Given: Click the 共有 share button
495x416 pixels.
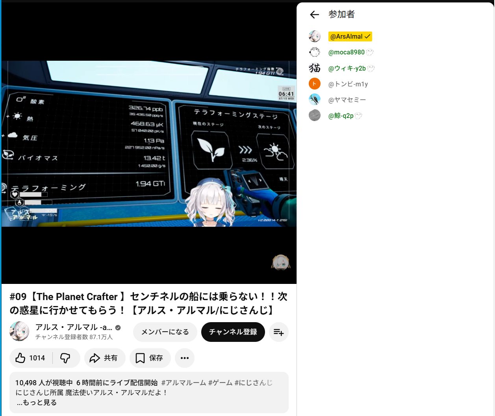Looking at the screenshot, I should coord(105,358).
